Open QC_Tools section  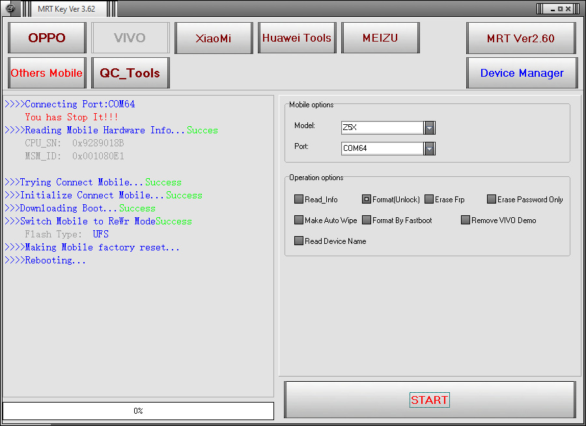(130, 73)
